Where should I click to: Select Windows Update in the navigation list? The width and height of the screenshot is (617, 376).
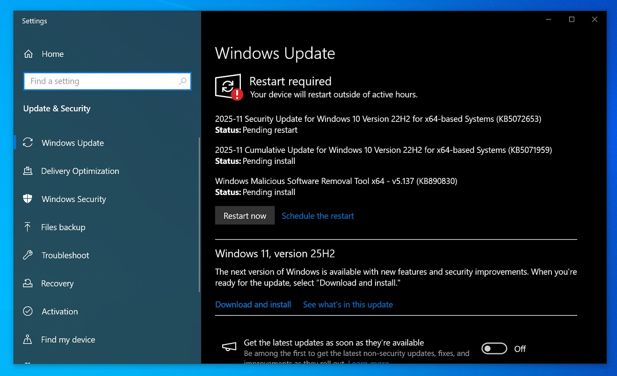72,143
